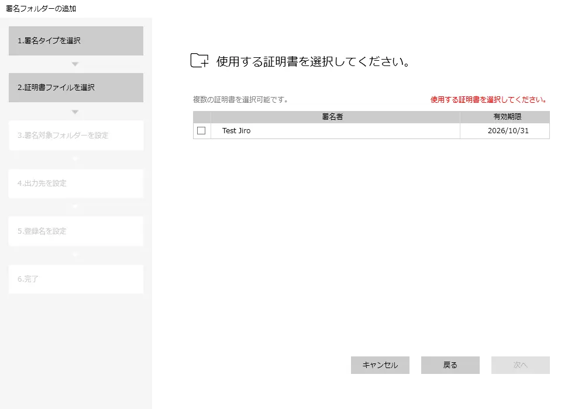Click the 次へ button
The width and height of the screenshot is (585, 409).
tap(520, 365)
